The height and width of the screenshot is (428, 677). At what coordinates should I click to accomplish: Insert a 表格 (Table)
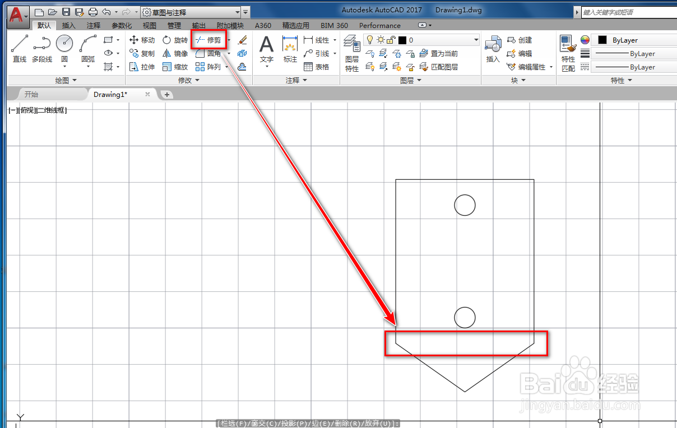[x=317, y=67]
